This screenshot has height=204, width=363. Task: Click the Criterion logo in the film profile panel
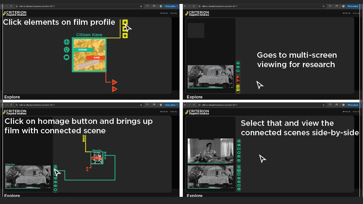[15, 13]
